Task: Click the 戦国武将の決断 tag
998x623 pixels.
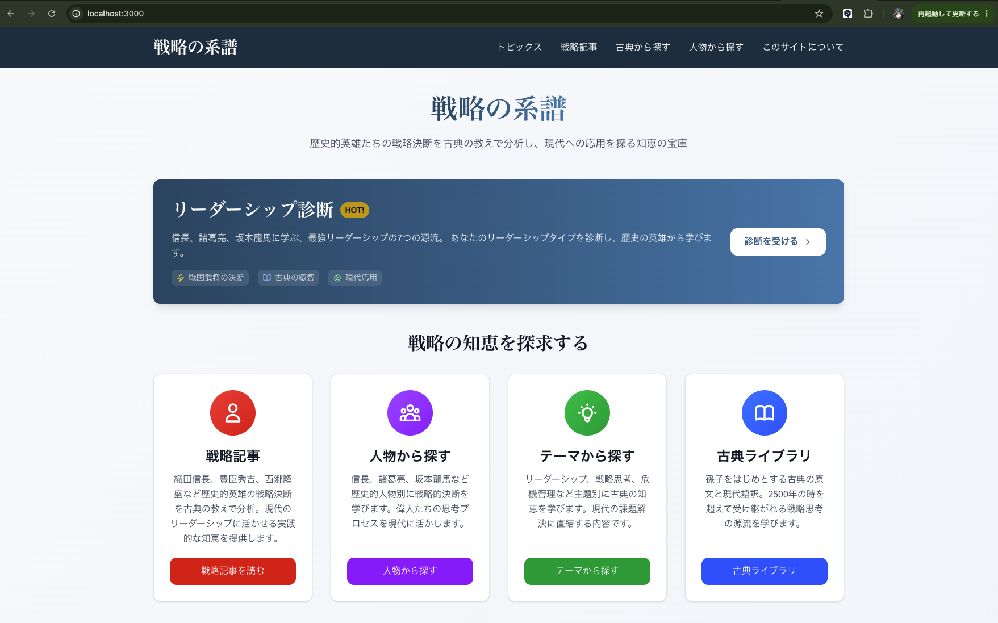Action: point(210,278)
